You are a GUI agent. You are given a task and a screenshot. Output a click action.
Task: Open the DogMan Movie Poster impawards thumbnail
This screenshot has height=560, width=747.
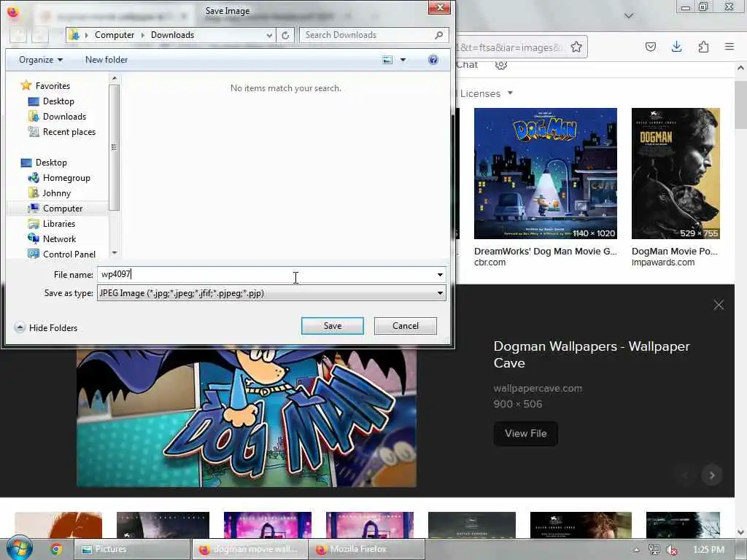676,174
